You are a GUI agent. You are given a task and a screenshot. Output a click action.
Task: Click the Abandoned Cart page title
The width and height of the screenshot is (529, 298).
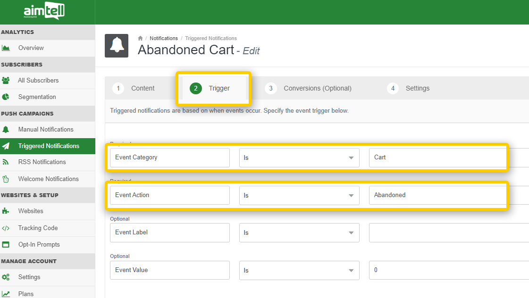tap(185, 50)
